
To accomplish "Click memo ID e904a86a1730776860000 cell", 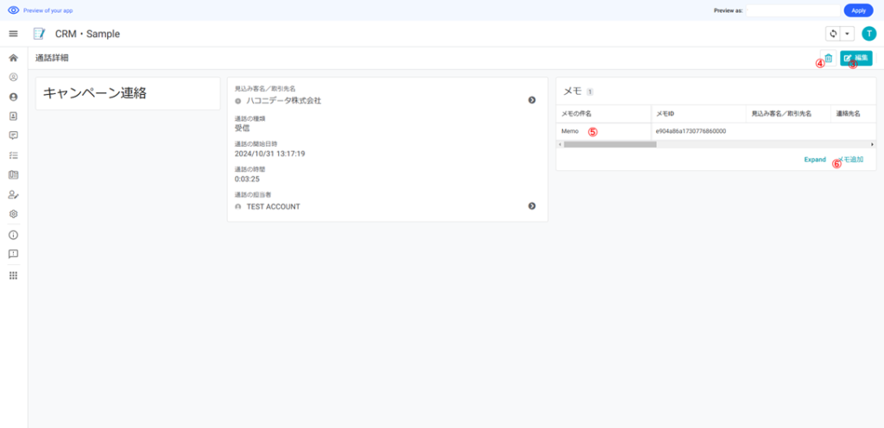I will point(691,130).
